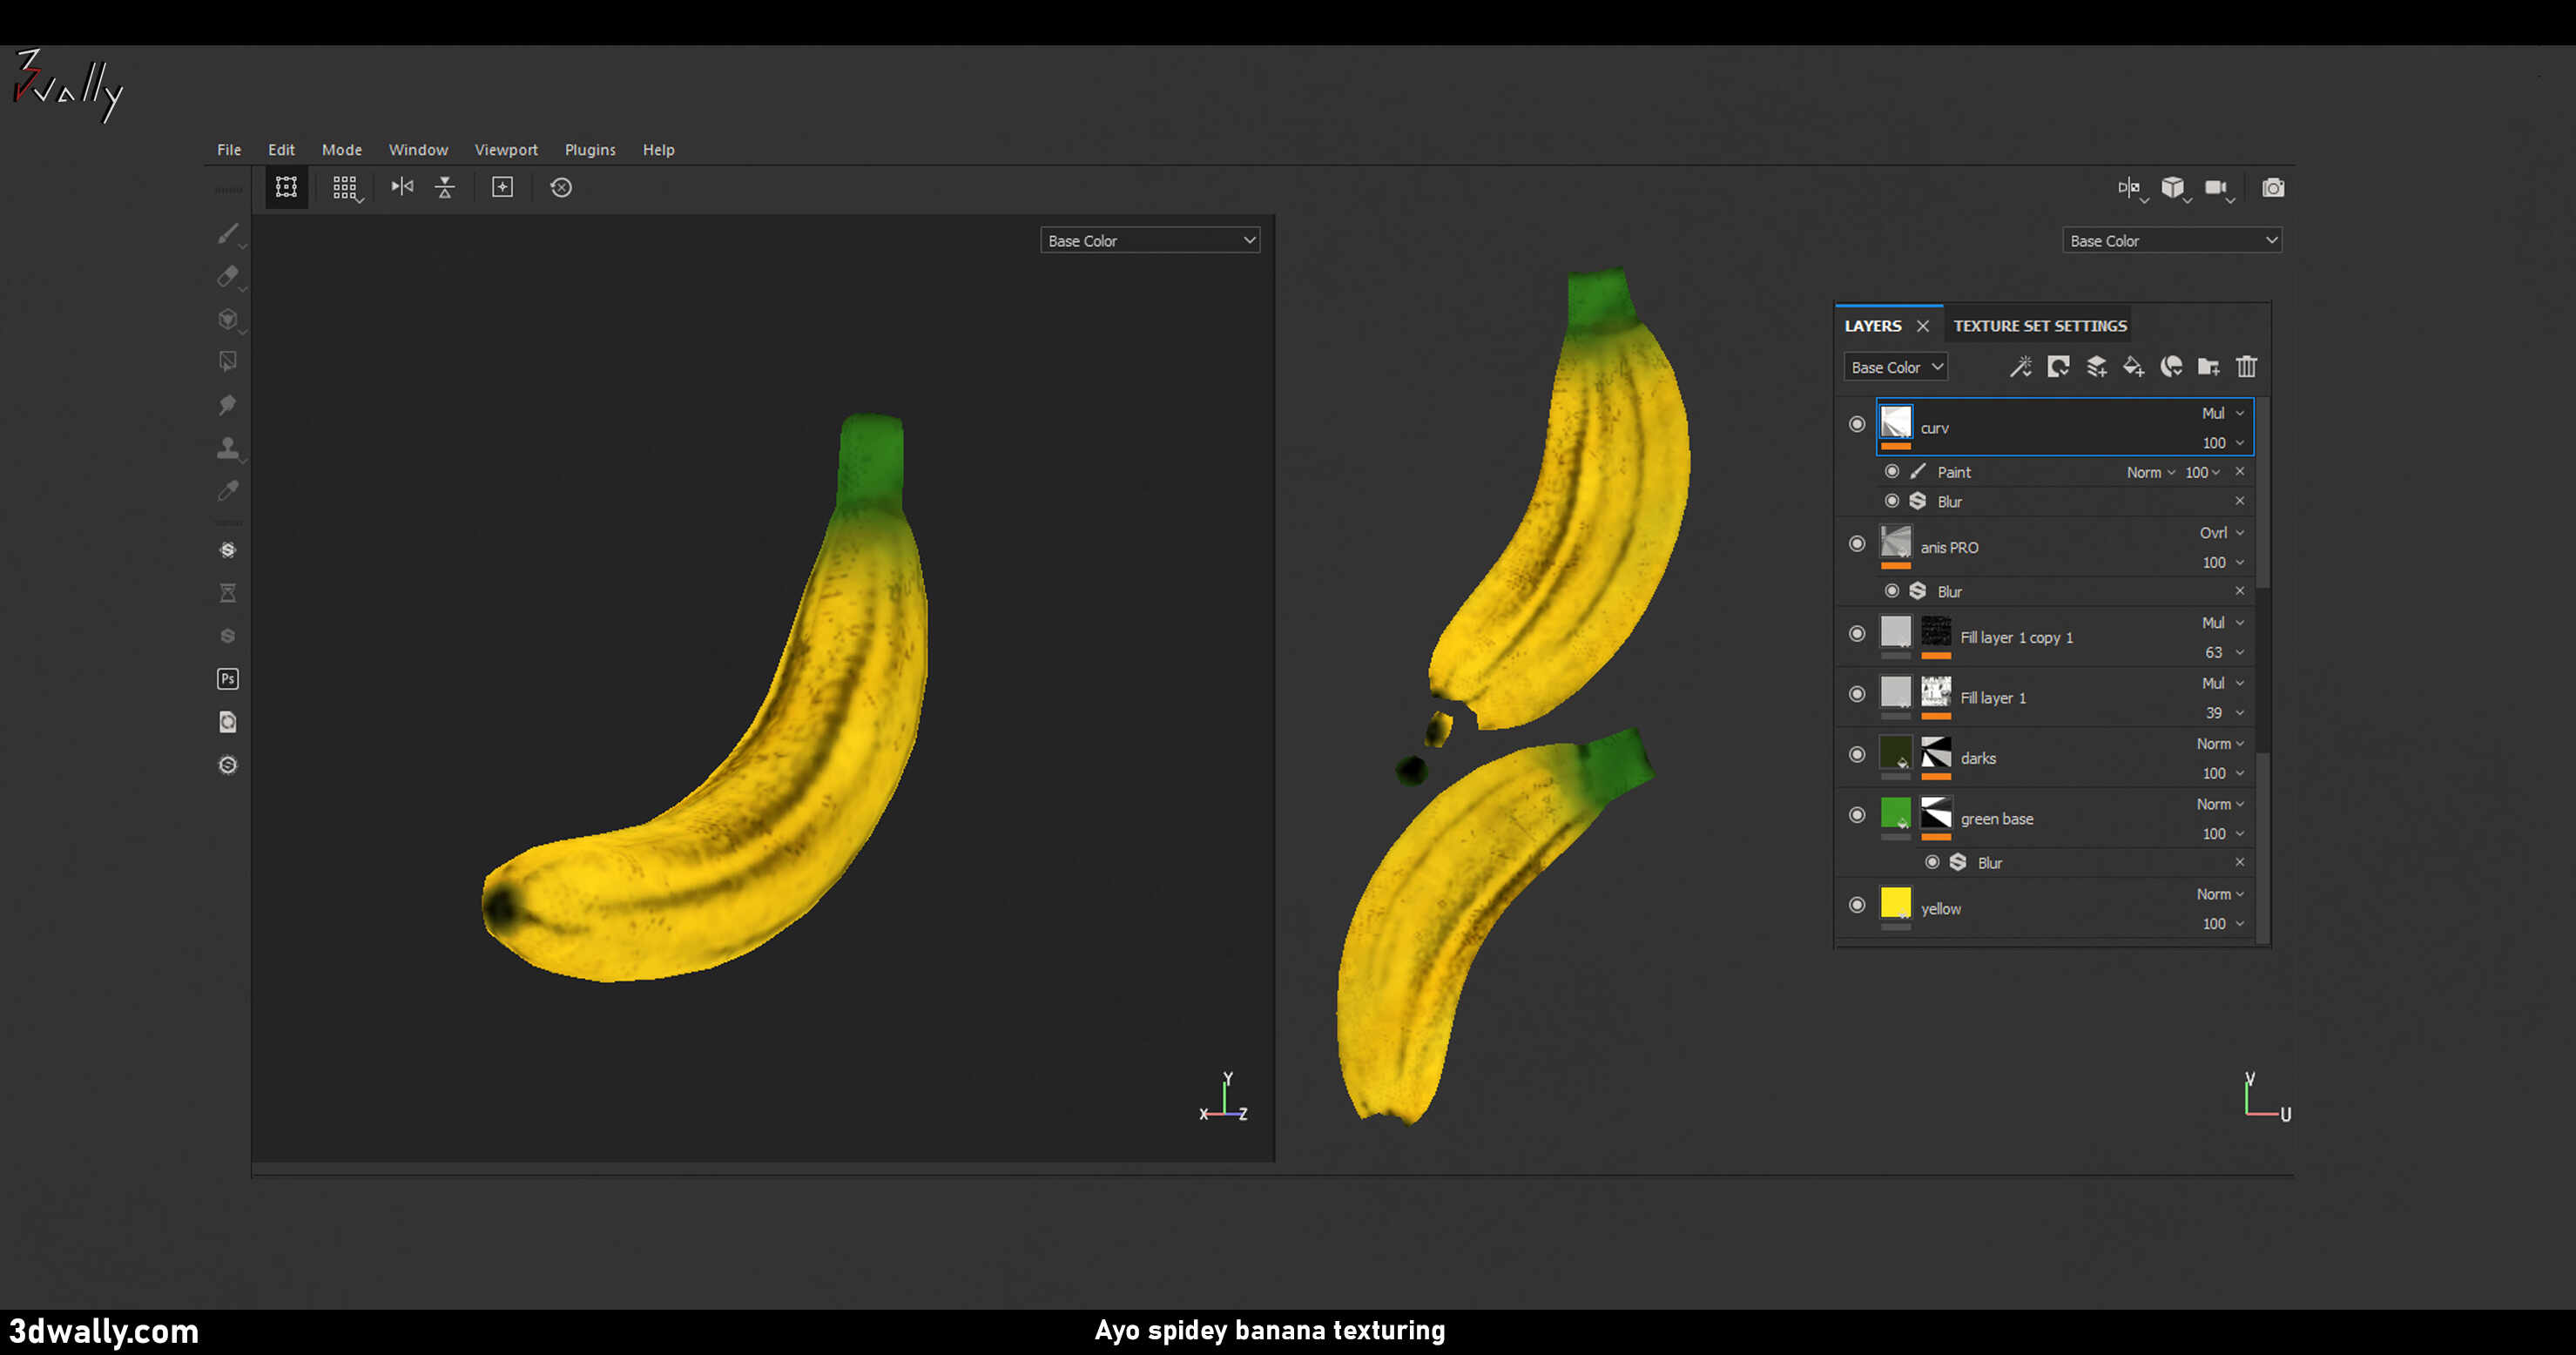Hide the yellow layer

pyautogui.click(x=1857, y=905)
